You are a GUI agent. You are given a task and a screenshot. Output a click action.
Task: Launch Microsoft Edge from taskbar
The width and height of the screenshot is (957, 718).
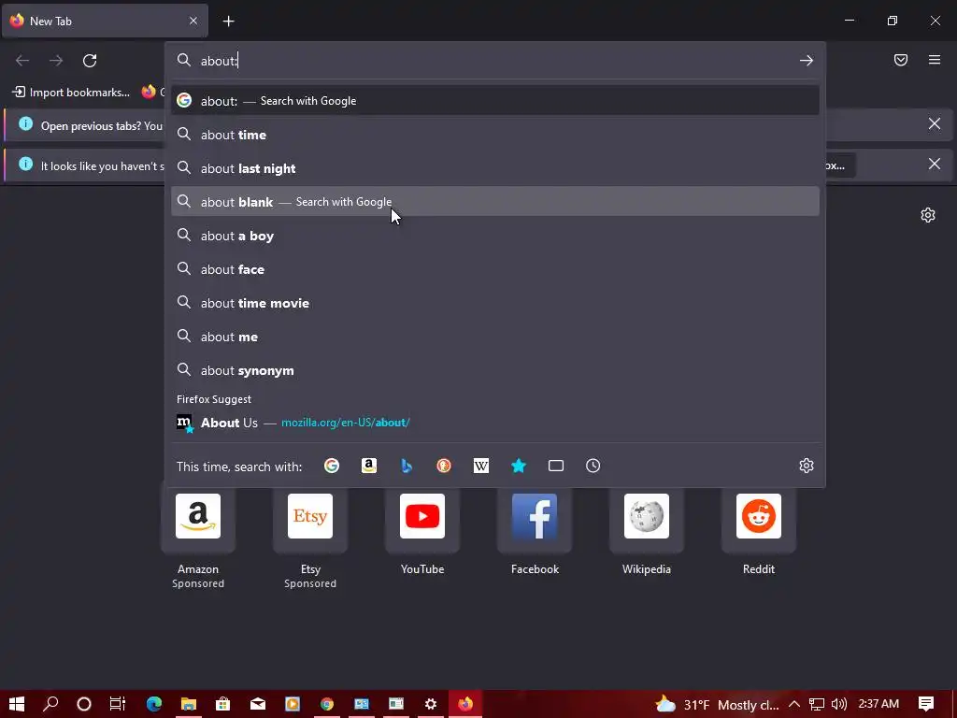pyautogui.click(x=154, y=704)
